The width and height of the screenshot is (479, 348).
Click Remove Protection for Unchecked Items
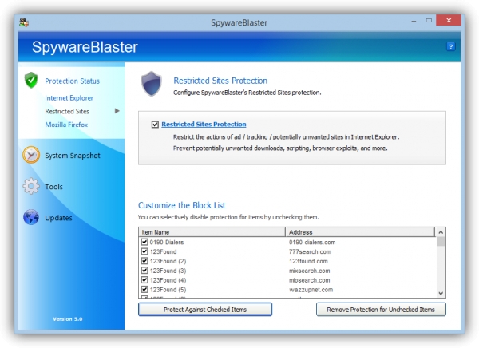click(x=381, y=310)
